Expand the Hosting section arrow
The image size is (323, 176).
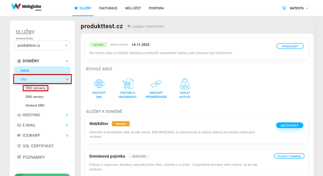(67, 115)
